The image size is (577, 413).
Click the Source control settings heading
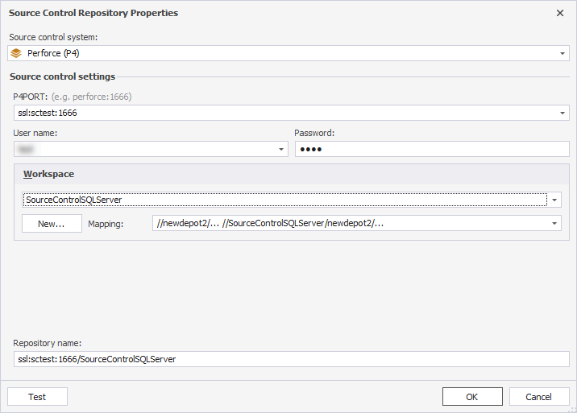[x=62, y=76]
